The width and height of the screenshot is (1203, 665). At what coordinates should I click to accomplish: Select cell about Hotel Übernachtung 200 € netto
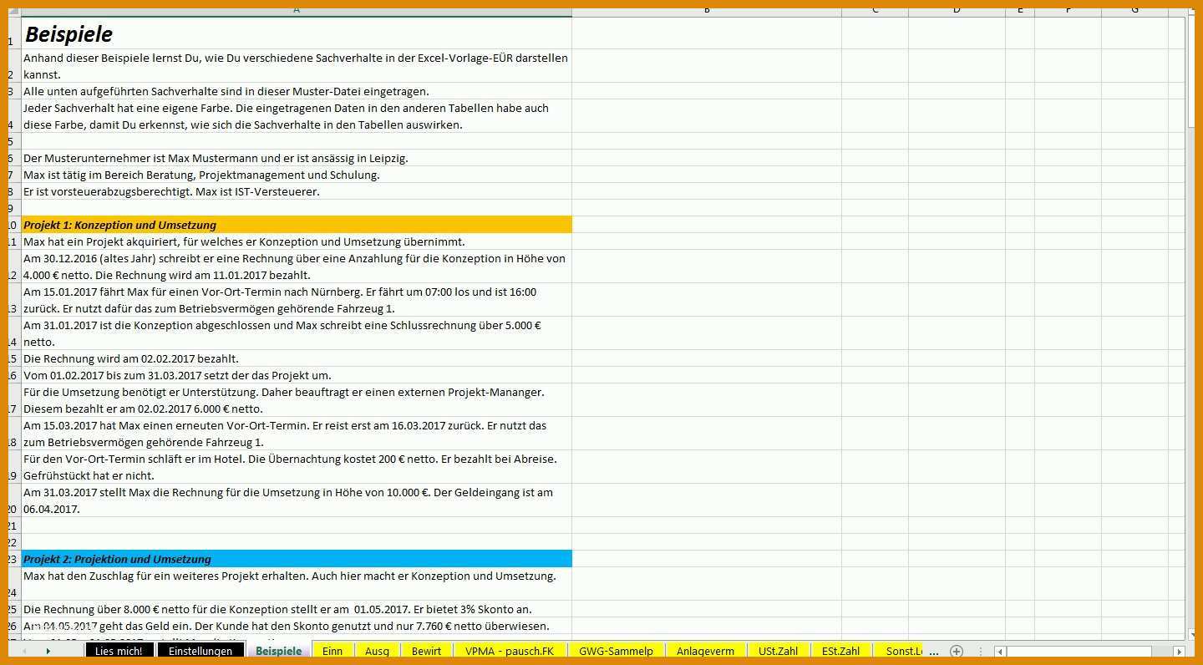pos(297,467)
